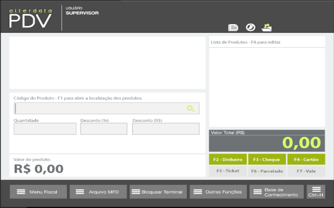Pay with F2 - Dinheiro

click(x=228, y=159)
